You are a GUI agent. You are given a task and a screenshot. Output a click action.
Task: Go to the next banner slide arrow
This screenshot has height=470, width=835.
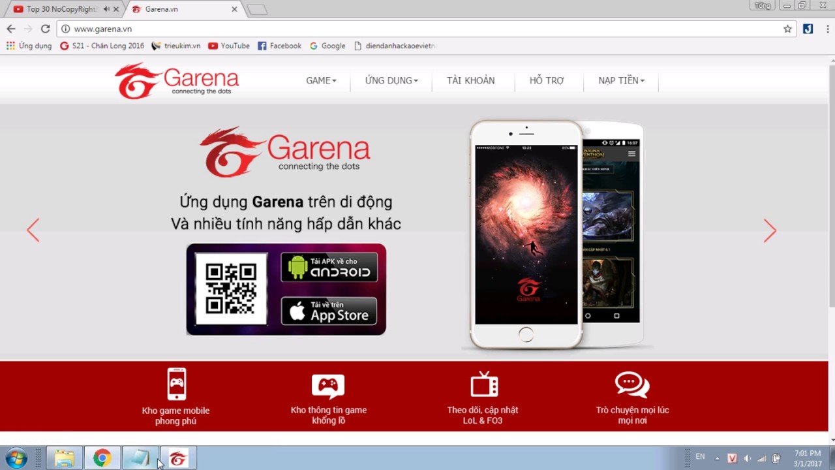pos(770,230)
